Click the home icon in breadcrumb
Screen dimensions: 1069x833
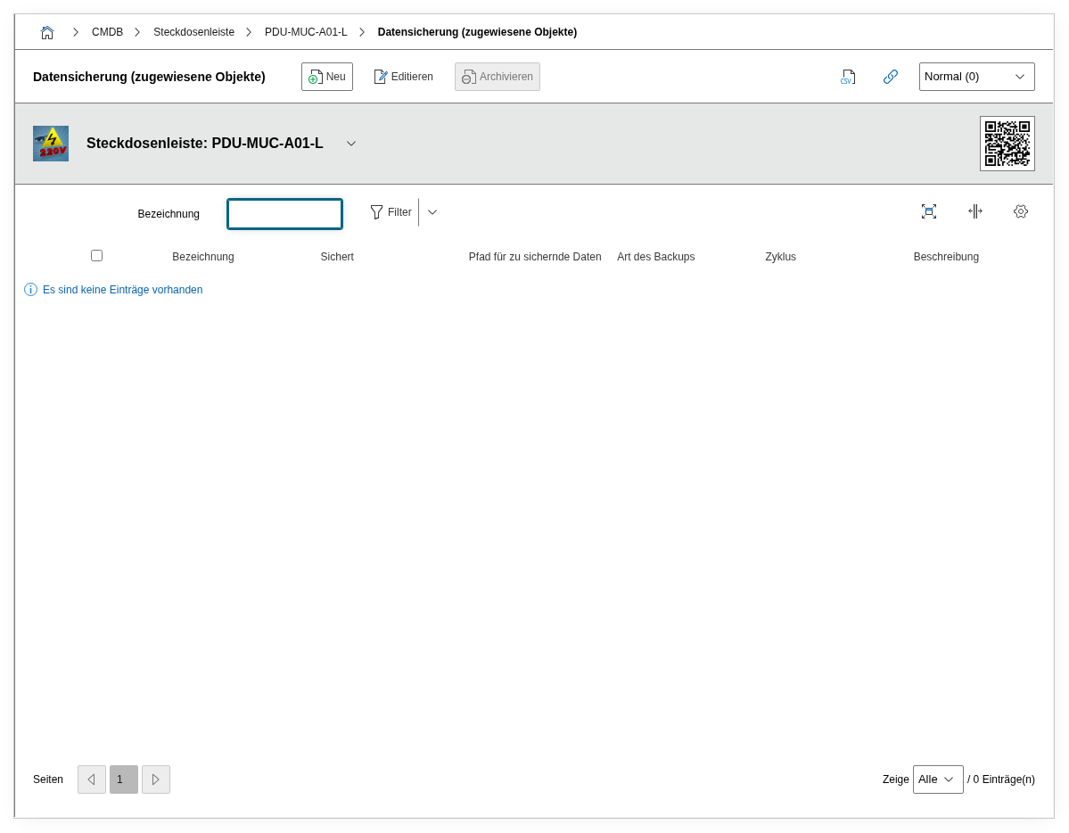click(x=47, y=32)
